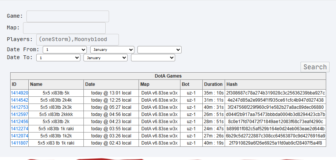Click the Bot column header
The height and width of the screenshot is (160, 336).
[x=191, y=84]
